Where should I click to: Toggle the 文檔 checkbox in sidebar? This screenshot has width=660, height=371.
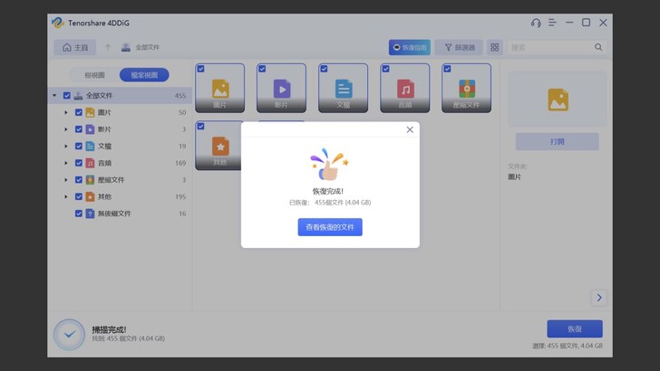point(79,147)
